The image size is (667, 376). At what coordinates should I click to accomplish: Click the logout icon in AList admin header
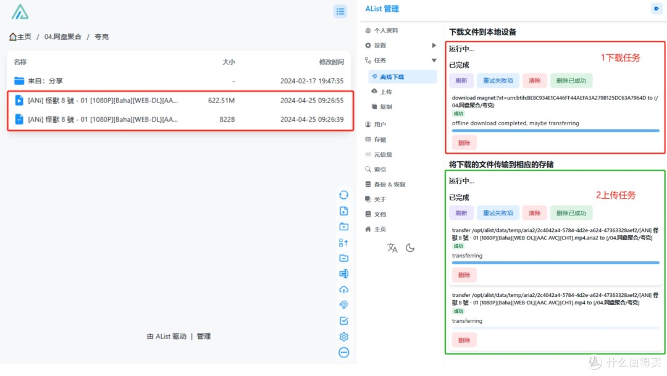(657, 9)
